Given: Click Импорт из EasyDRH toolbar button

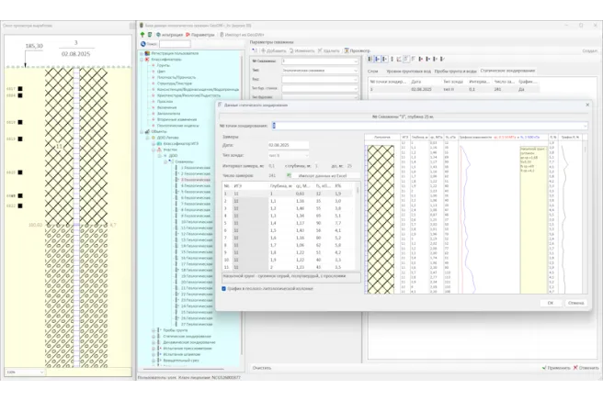Looking at the screenshot, I should point(243,35).
